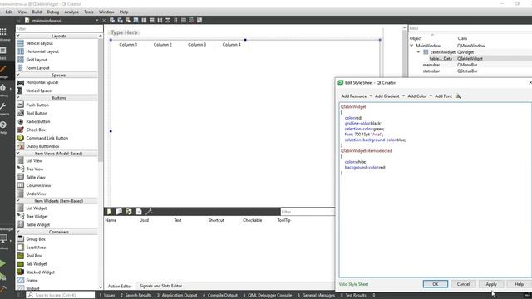Viewport: 532px width, 299px height.
Task: Select Push Button widget in widget box
Action: tap(37, 105)
